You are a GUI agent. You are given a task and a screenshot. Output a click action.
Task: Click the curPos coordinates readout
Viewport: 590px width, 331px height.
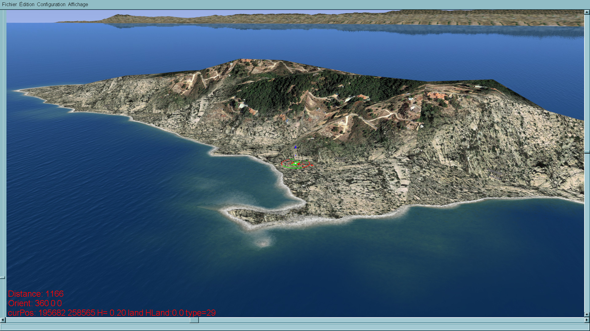click(112, 313)
